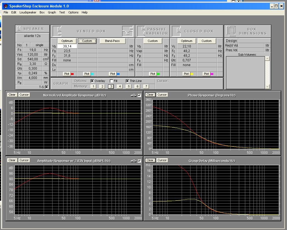Click car icon on Amplitude Response w/ 2.83V
This screenshot has height=230, width=287.
point(134,161)
